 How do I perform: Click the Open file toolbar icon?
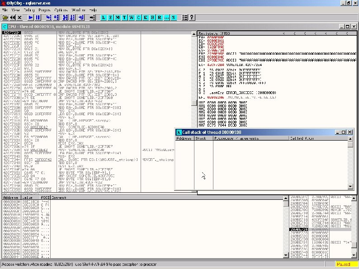point(5,17)
